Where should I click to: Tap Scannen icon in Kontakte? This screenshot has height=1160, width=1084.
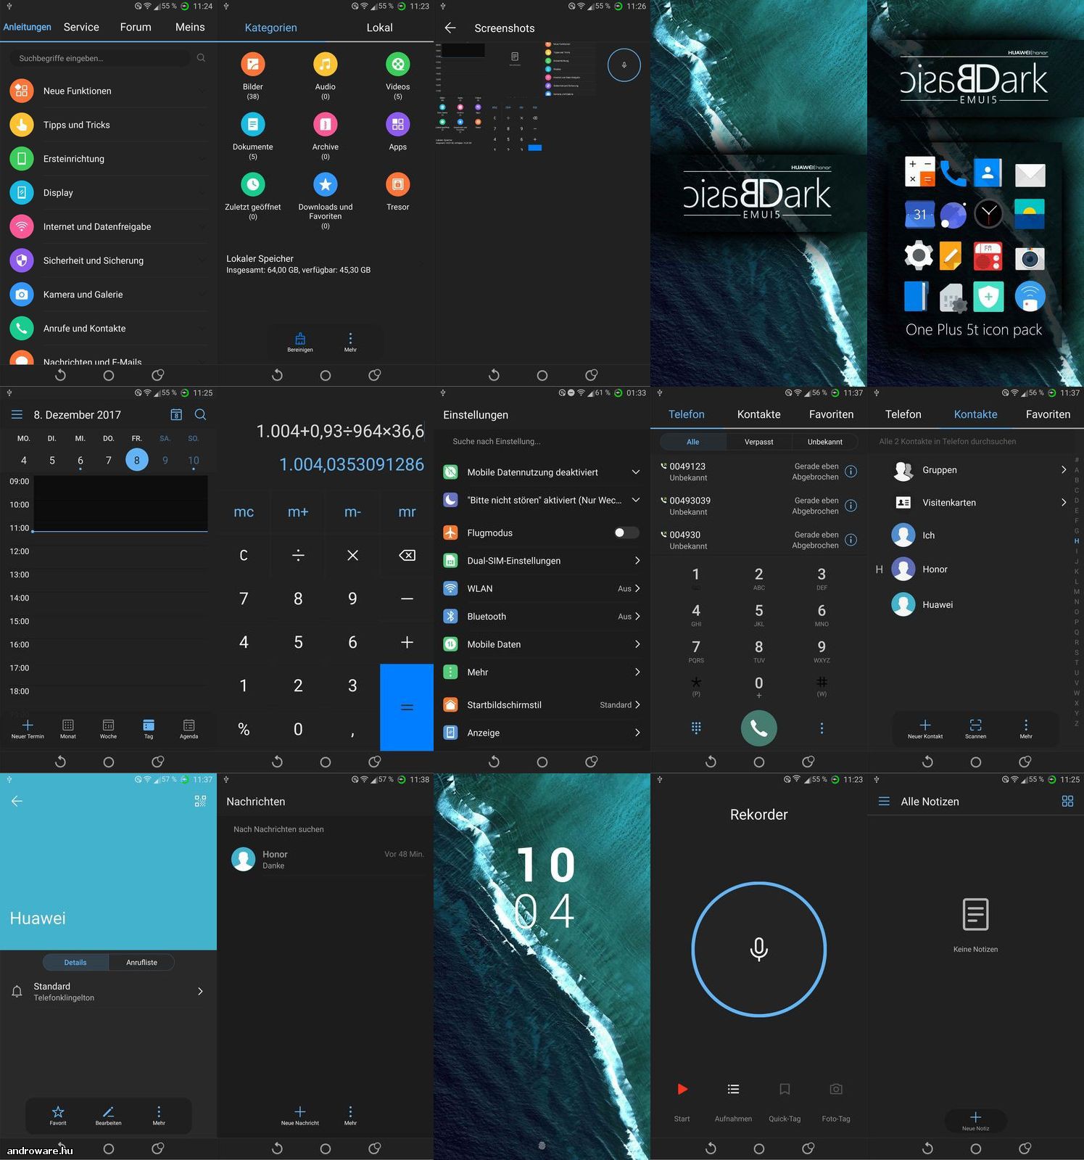tap(975, 725)
